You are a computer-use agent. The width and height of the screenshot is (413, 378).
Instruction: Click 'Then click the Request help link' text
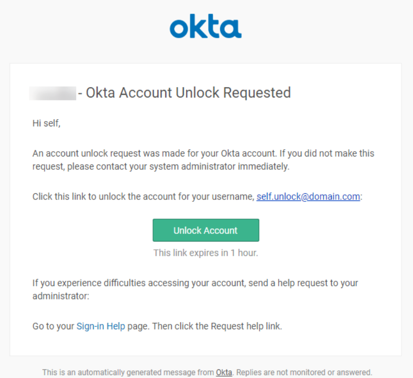(x=217, y=326)
